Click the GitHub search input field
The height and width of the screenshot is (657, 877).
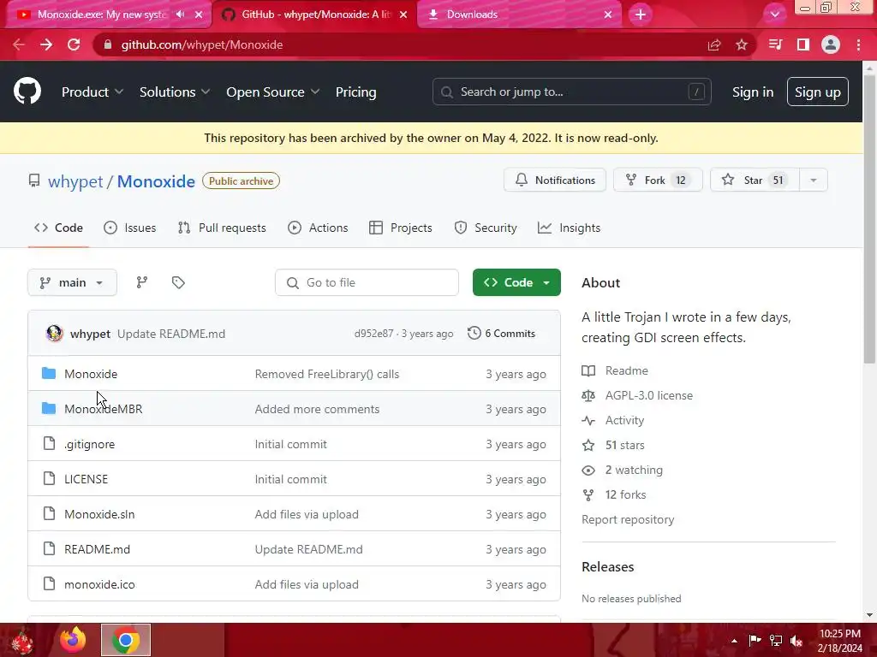point(571,92)
